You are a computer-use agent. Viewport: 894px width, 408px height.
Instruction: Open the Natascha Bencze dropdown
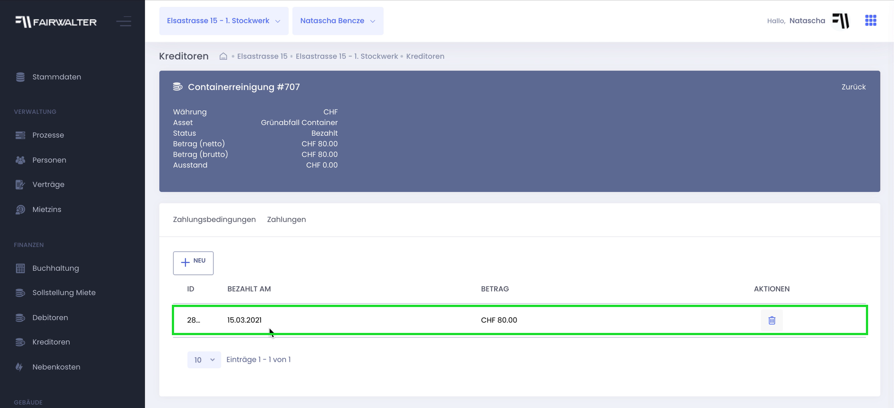point(338,21)
